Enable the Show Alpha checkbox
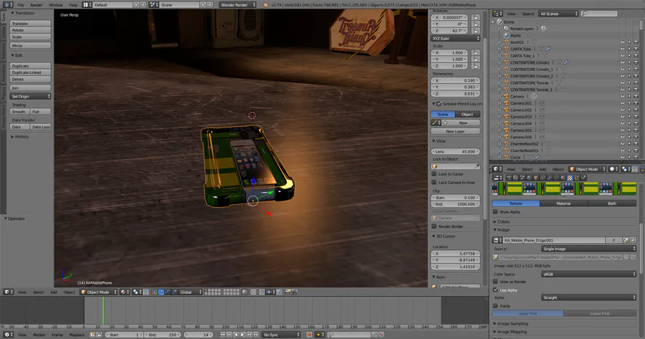 click(x=496, y=212)
